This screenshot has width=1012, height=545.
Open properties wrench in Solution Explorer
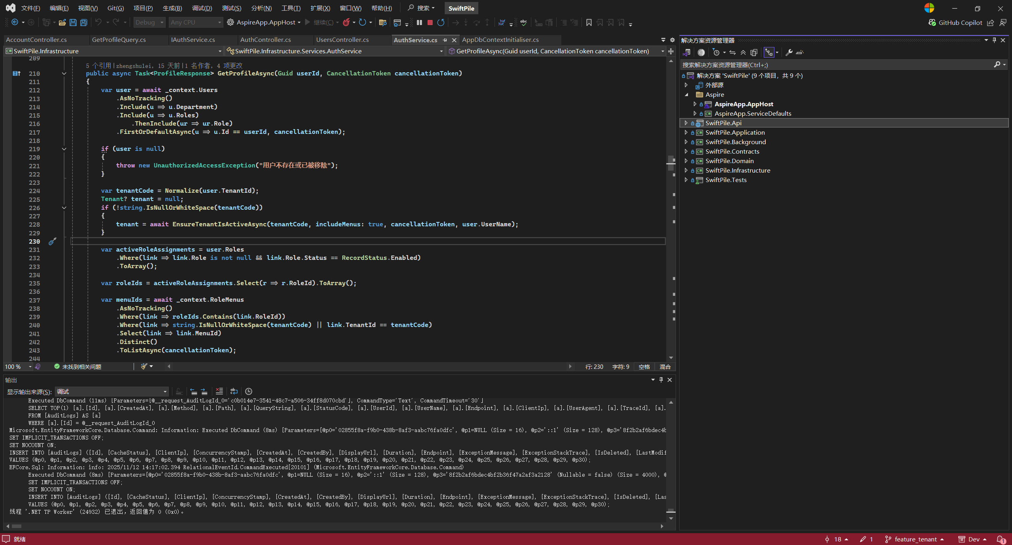(x=789, y=52)
